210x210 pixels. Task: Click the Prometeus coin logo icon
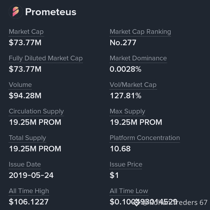click(16, 12)
